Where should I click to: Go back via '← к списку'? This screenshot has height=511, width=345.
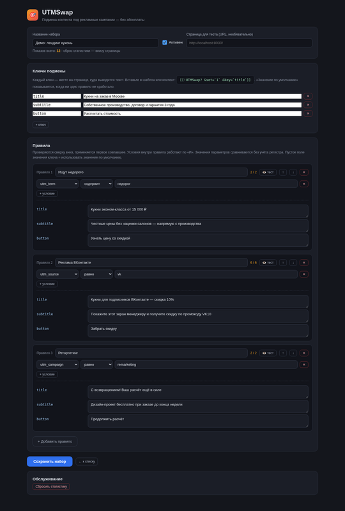(x=87, y=462)
